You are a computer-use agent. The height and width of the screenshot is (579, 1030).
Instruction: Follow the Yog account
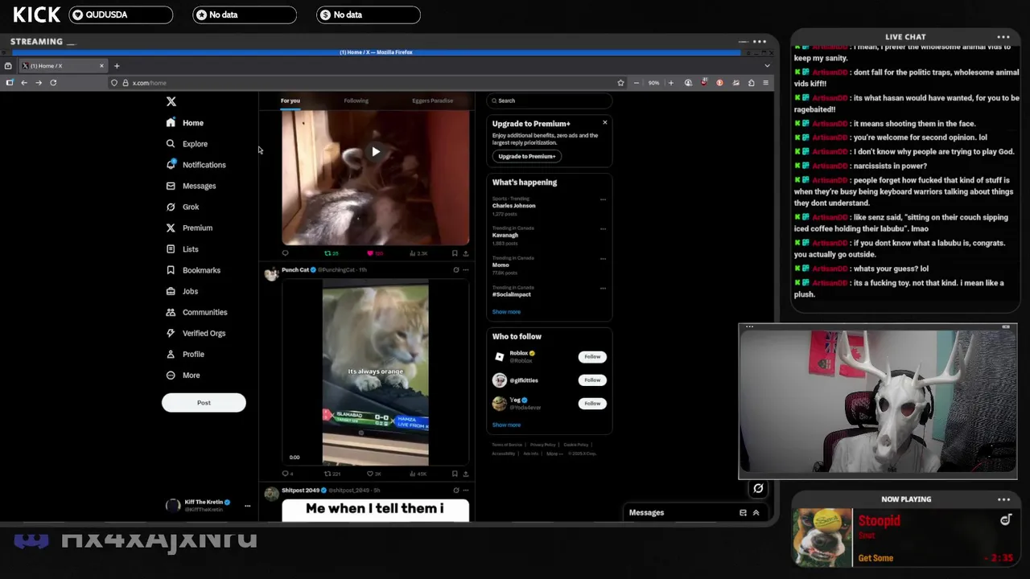pos(592,403)
